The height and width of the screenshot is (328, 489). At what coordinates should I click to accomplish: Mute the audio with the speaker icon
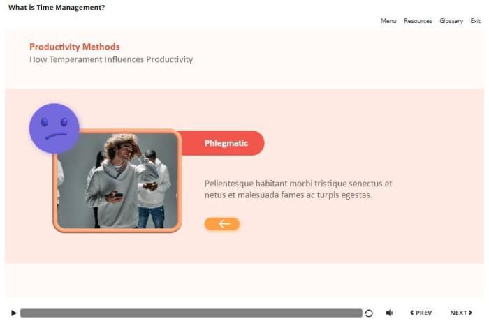tap(390, 313)
